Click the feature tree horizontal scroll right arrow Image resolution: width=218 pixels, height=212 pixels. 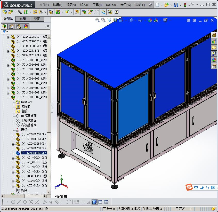click(45, 196)
